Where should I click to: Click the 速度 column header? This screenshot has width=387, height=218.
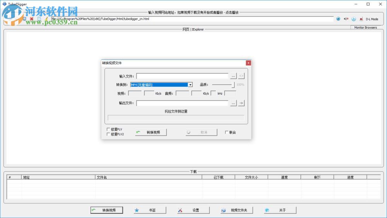tap(284, 177)
